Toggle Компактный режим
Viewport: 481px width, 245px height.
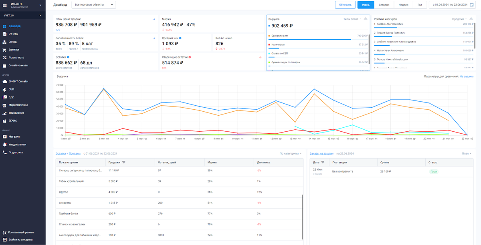coord(18,232)
